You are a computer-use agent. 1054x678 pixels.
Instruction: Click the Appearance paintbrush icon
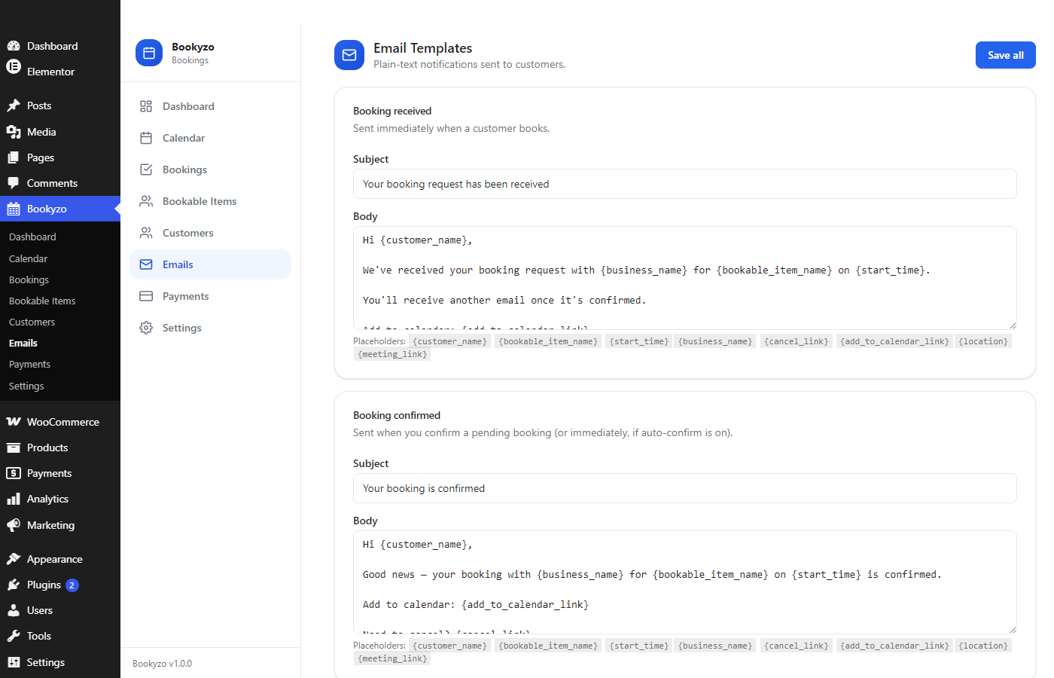click(14, 559)
